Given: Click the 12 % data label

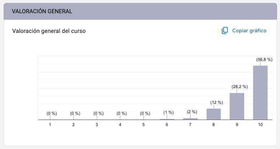Looking at the screenshot, I should click(x=216, y=103).
